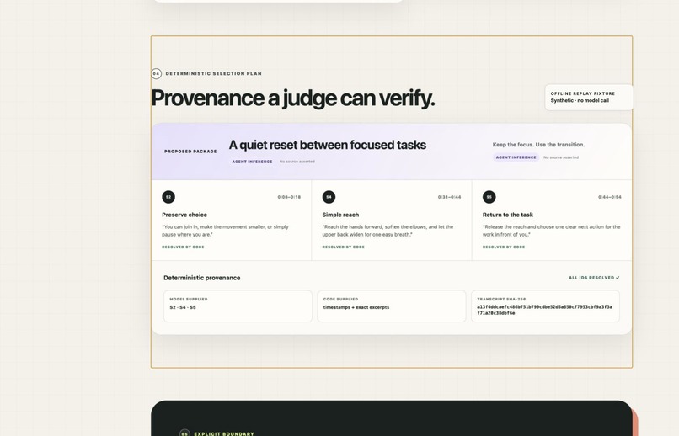Screen dimensions: 679x436
Task: Select the S4 segment circle badge
Action: (329, 197)
